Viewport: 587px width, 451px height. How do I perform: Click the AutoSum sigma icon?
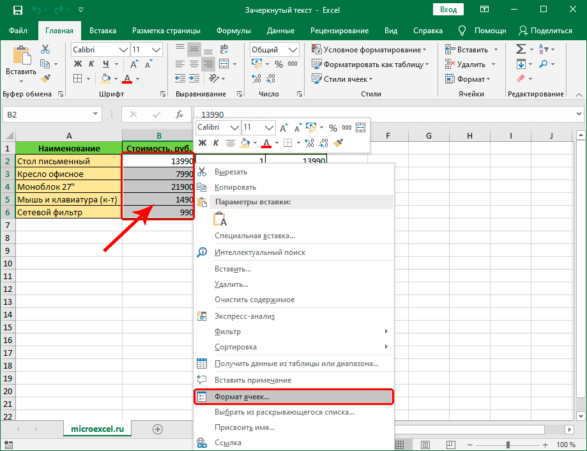point(521,49)
